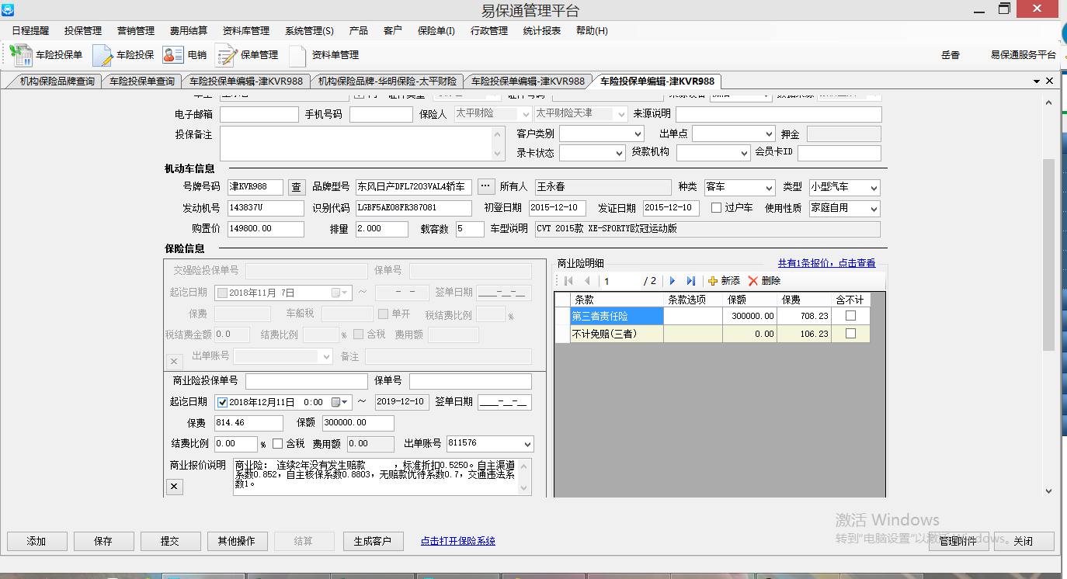Click the 购置价 input field
Screen dimensions: 1067x579
pyautogui.click(x=266, y=229)
